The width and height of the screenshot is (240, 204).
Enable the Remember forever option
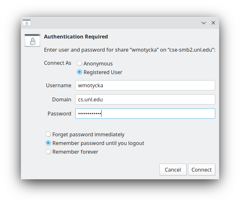pos(48,152)
